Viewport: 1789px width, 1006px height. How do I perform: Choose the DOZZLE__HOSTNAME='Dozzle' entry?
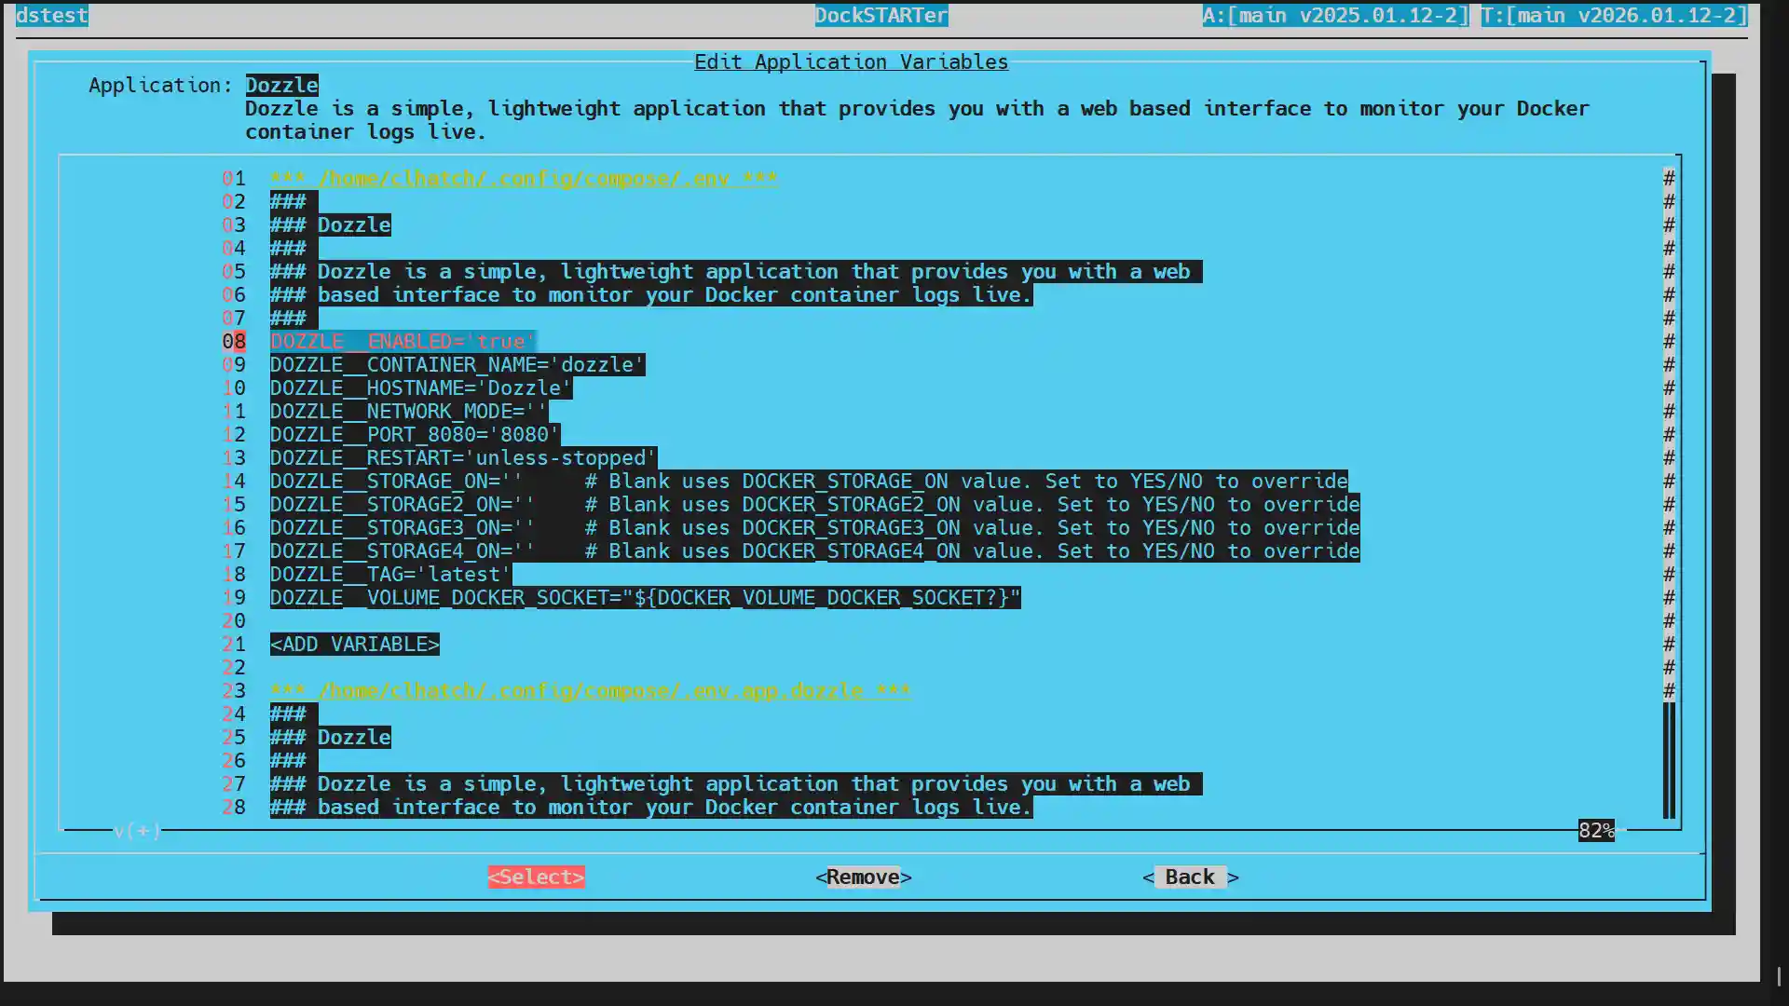pos(420,387)
